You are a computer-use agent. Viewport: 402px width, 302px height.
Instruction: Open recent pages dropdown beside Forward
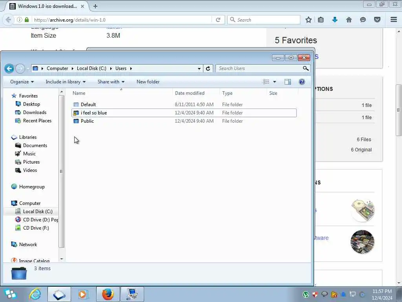pos(28,68)
